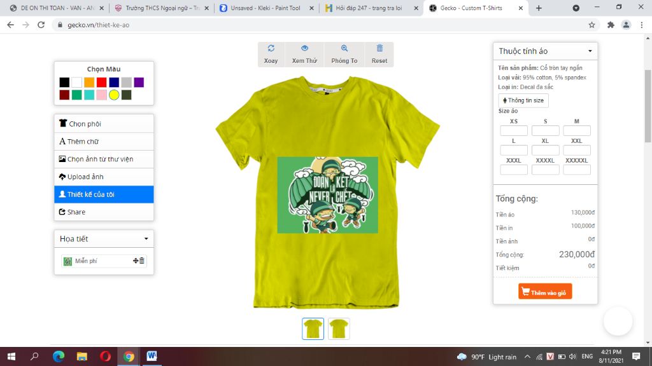Select Thiết kế của tôi

[x=104, y=194]
